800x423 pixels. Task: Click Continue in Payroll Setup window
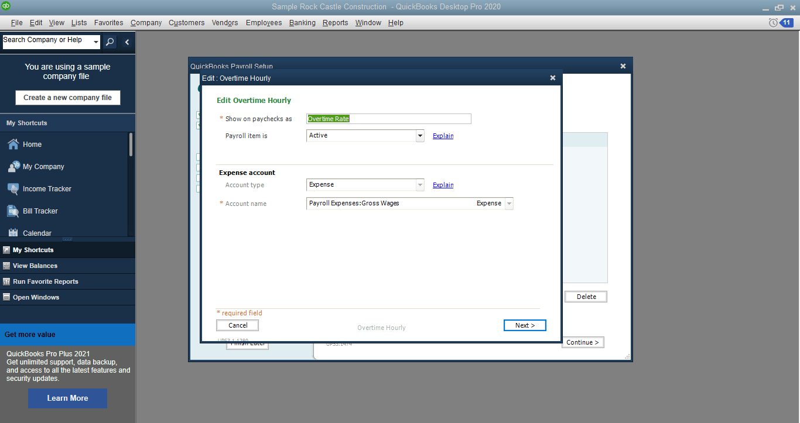point(583,342)
